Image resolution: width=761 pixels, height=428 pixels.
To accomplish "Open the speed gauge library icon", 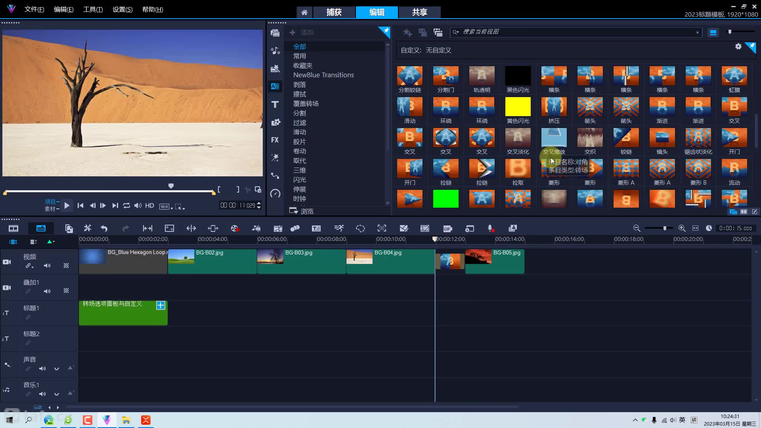I will (x=275, y=193).
